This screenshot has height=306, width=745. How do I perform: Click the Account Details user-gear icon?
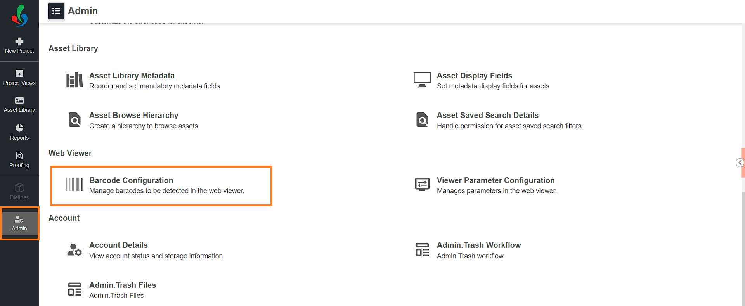point(74,250)
